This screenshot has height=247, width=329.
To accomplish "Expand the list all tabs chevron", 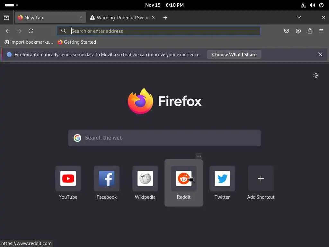I will coord(299,17).
